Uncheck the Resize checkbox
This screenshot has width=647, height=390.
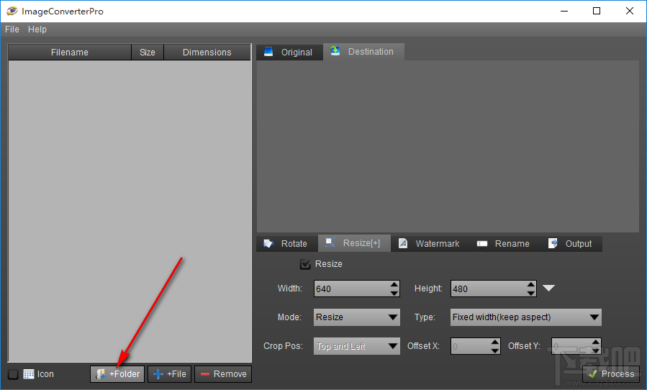coord(305,264)
